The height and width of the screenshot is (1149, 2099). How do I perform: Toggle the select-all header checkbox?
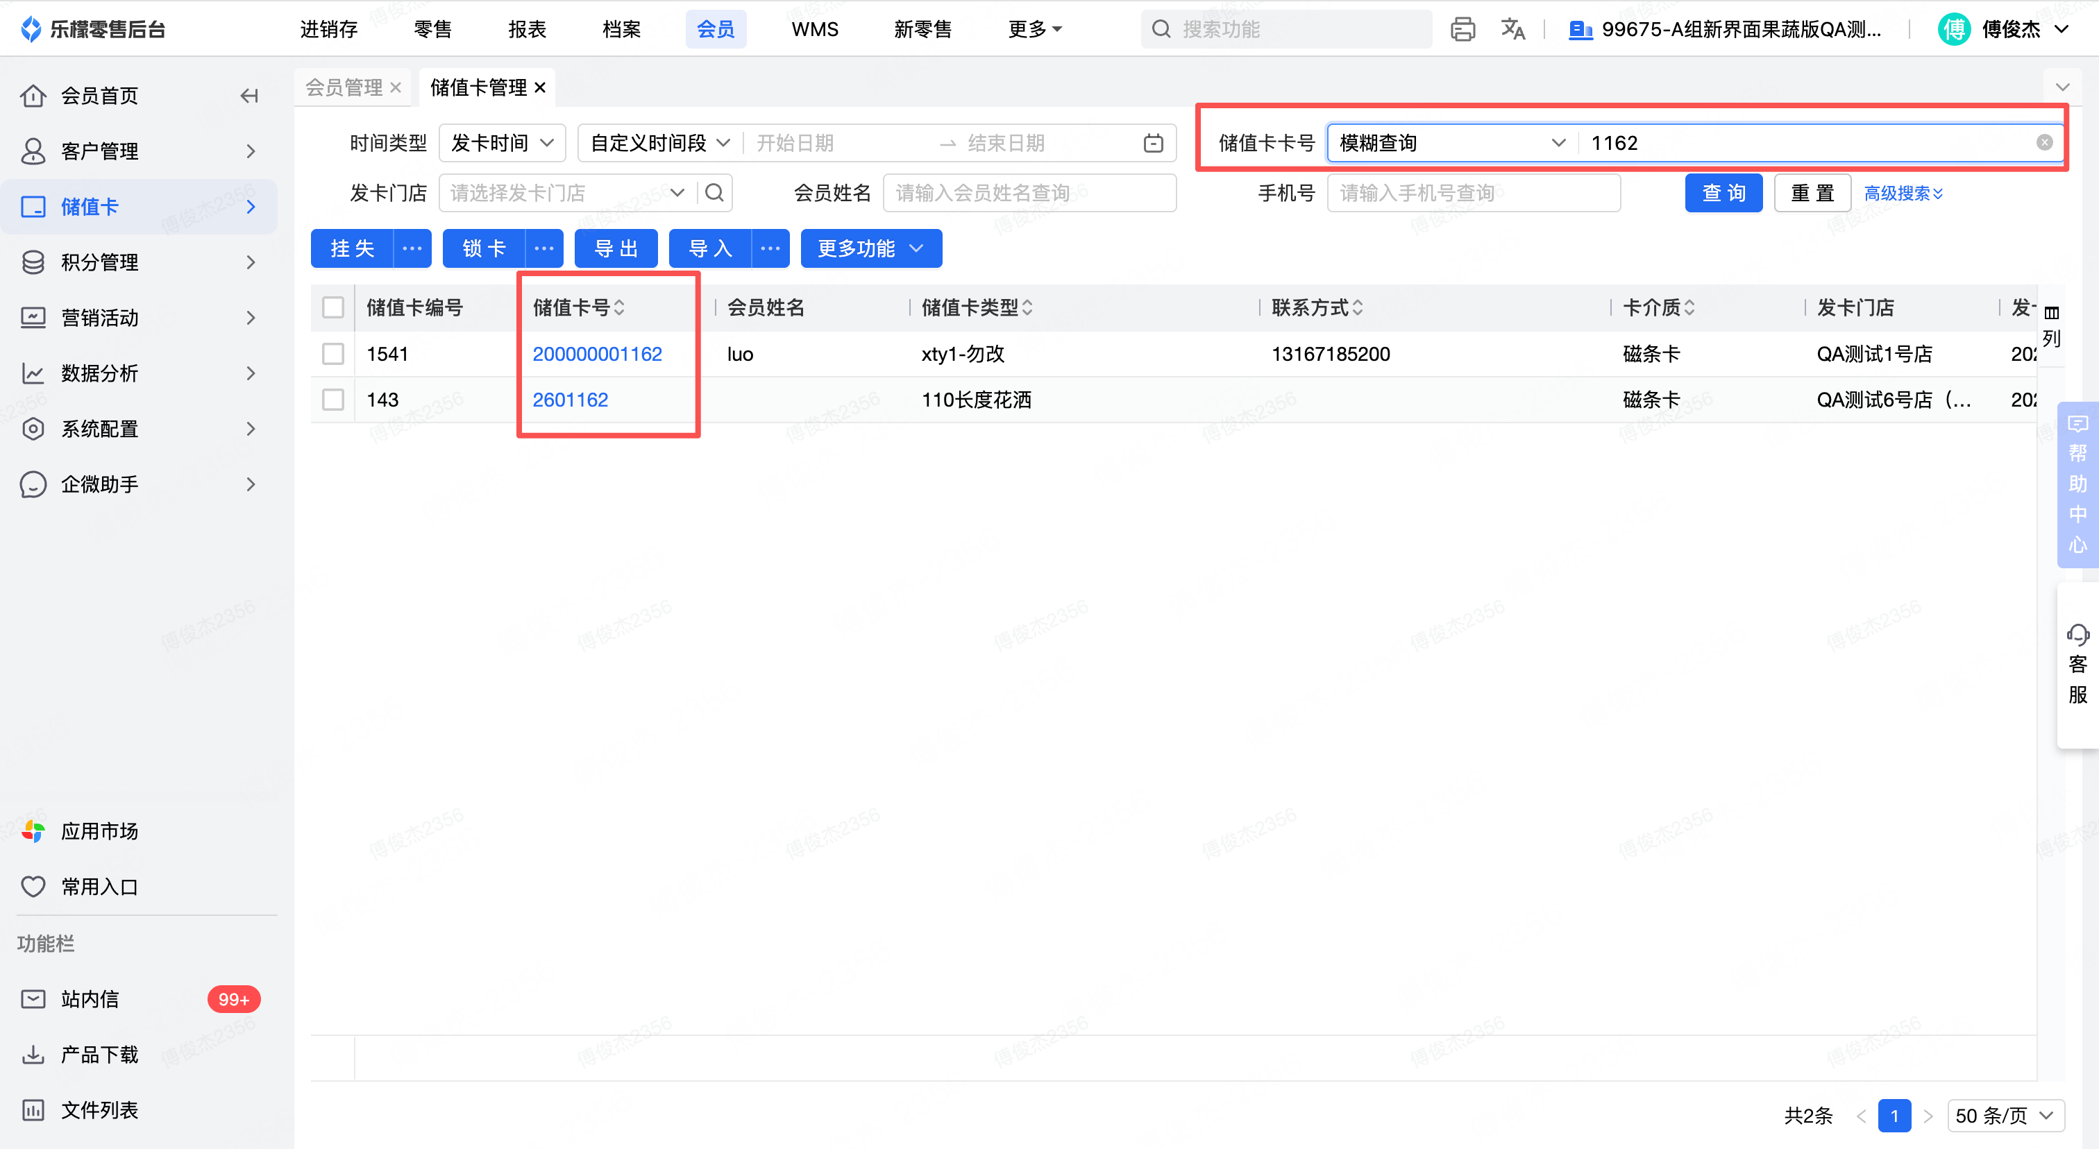coord(332,308)
